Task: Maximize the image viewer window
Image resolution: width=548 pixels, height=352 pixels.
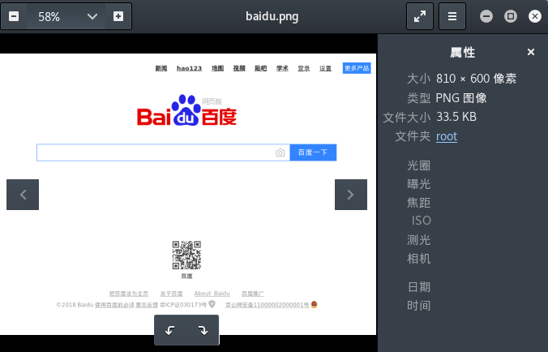Action: tap(511, 16)
